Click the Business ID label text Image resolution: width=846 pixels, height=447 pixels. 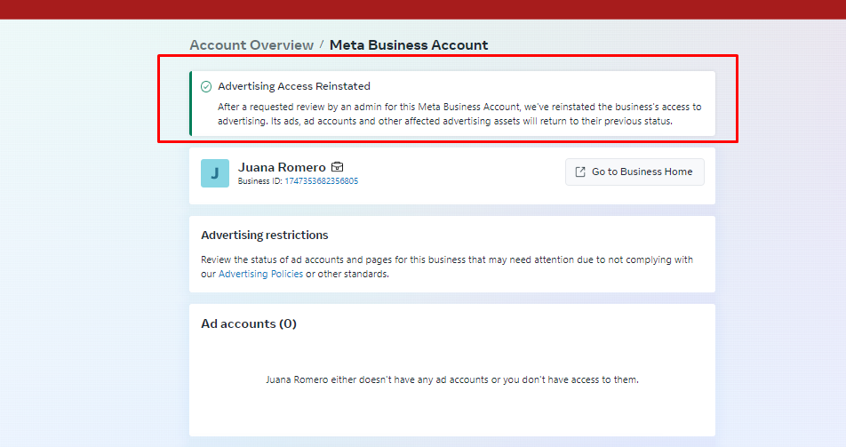pos(259,181)
